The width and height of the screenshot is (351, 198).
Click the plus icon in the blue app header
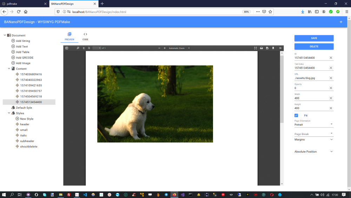click(x=341, y=22)
